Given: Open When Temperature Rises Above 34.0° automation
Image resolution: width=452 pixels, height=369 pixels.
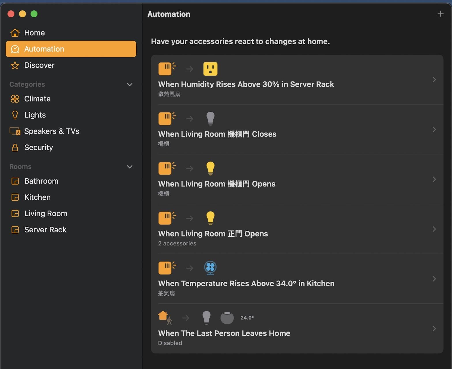Looking at the screenshot, I should (246, 284).
